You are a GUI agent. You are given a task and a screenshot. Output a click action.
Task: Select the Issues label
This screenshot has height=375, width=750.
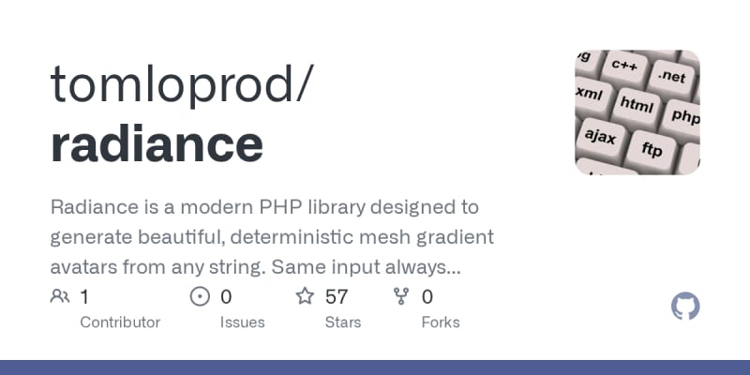(x=242, y=322)
